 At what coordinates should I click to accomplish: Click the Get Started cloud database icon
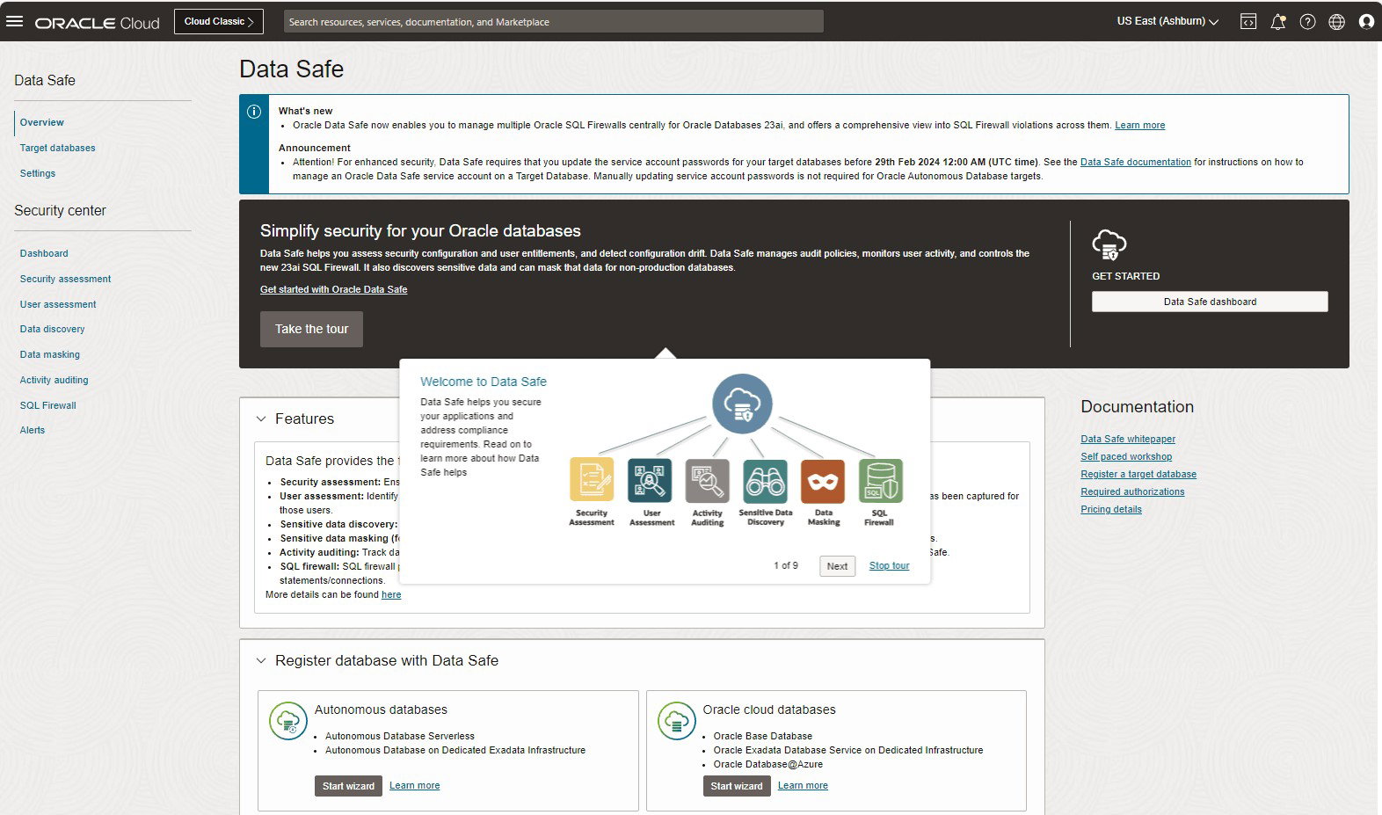[1109, 245]
